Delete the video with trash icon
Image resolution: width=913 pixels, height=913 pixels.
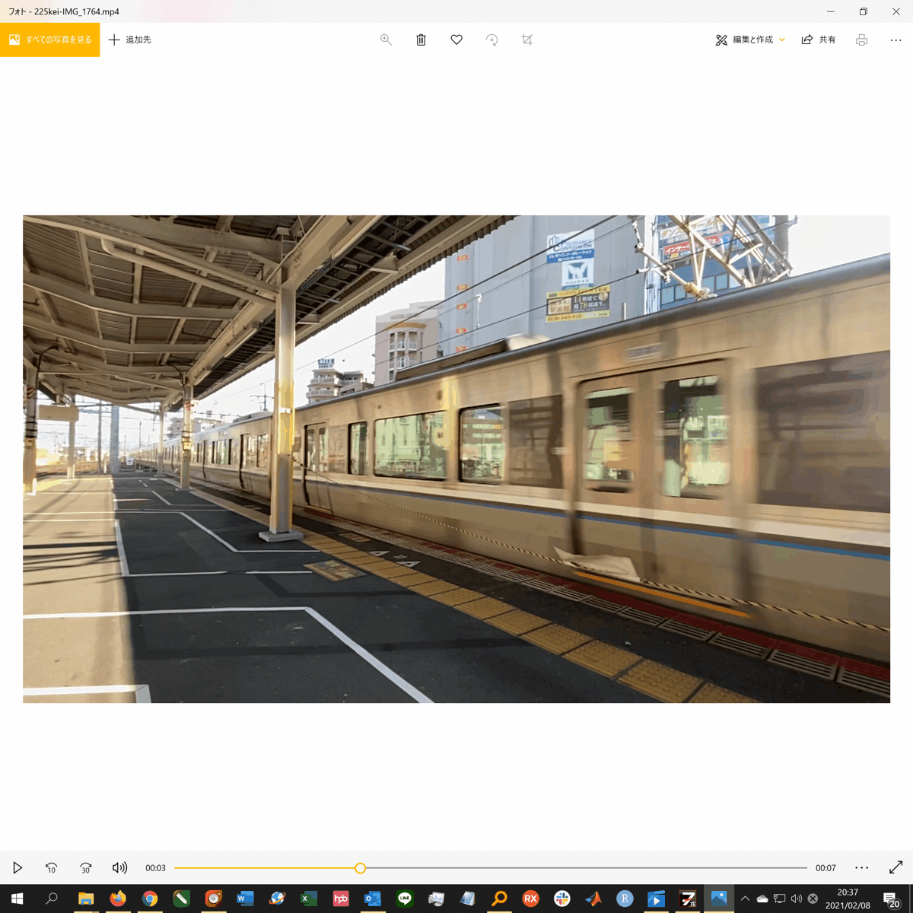(421, 40)
